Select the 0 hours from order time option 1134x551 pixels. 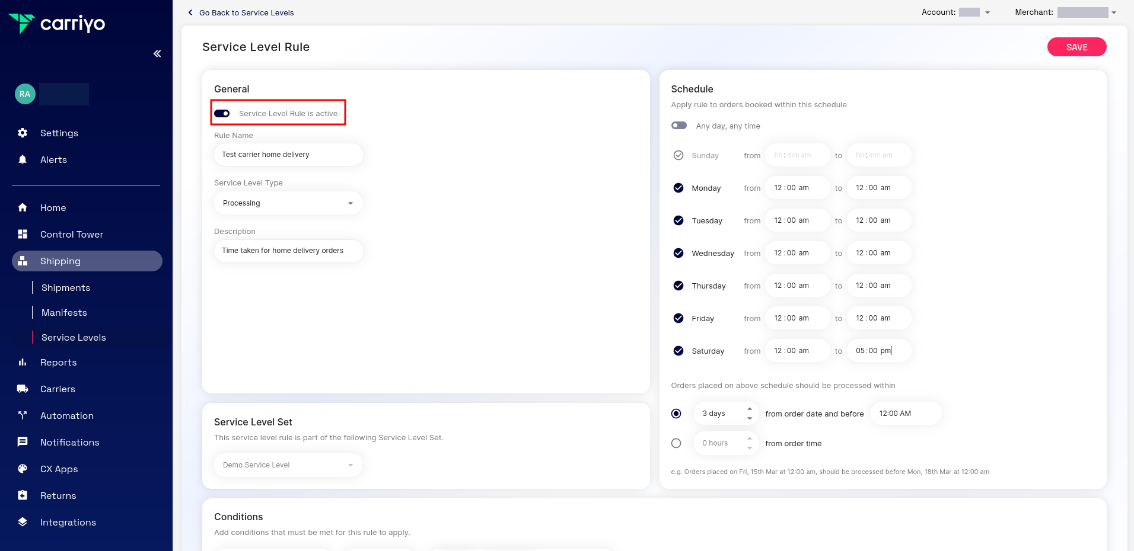pyautogui.click(x=676, y=443)
